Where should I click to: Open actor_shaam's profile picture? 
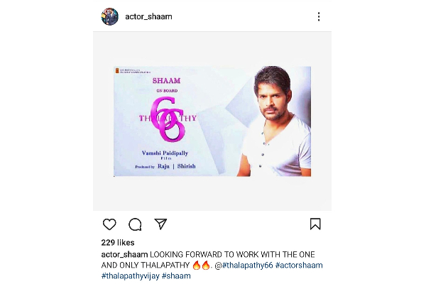pyautogui.click(x=110, y=16)
